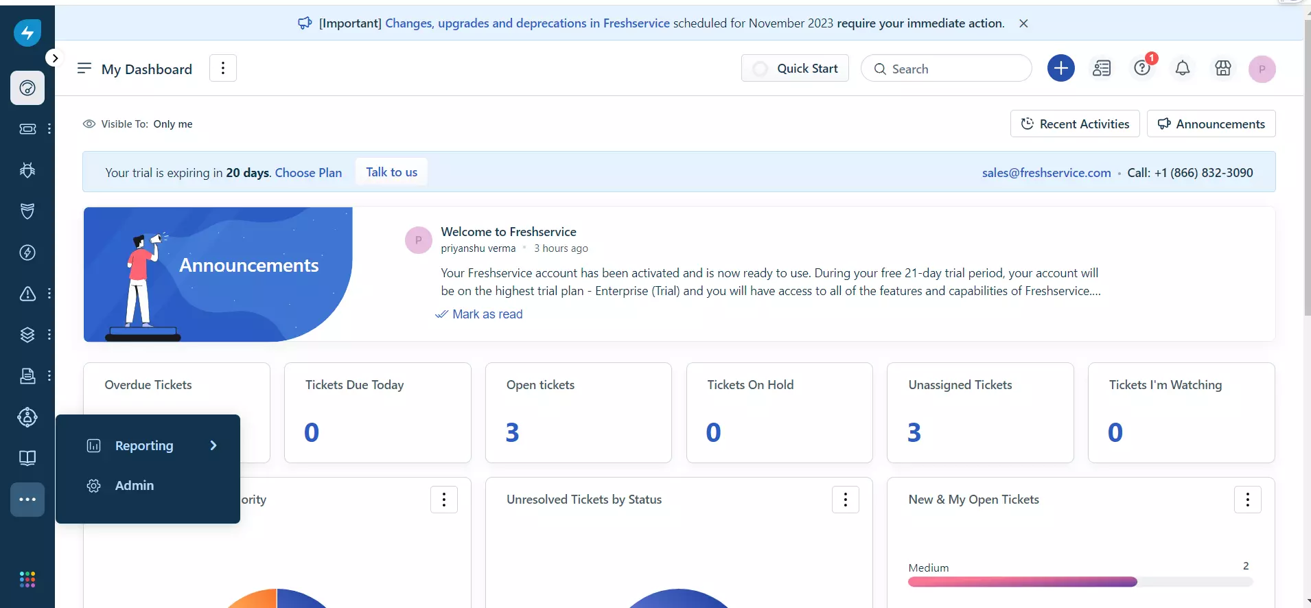The height and width of the screenshot is (608, 1311).
Task: Click the Freshservice lightning logo
Action: pyautogui.click(x=27, y=32)
